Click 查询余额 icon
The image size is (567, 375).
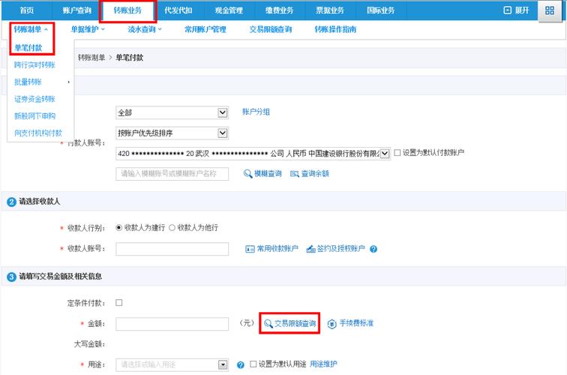tap(295, 174)
